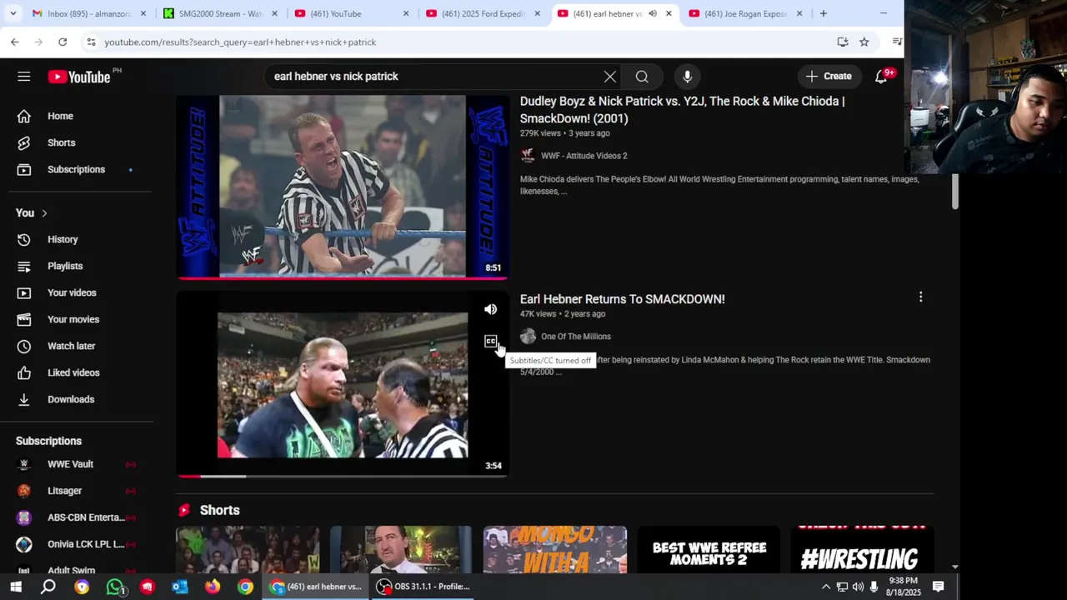Open a new browser tab
The height and width of the screenshot is (600, 1067).
[823, 13]
